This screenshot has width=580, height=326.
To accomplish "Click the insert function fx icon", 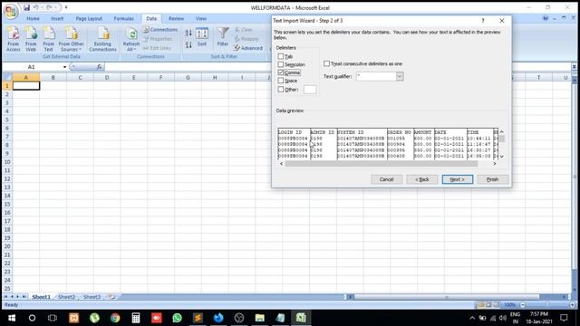I will click(x=99, y=67).
